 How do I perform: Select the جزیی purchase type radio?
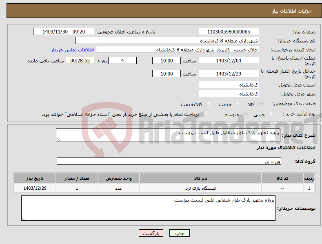click(x=271, y=113)
